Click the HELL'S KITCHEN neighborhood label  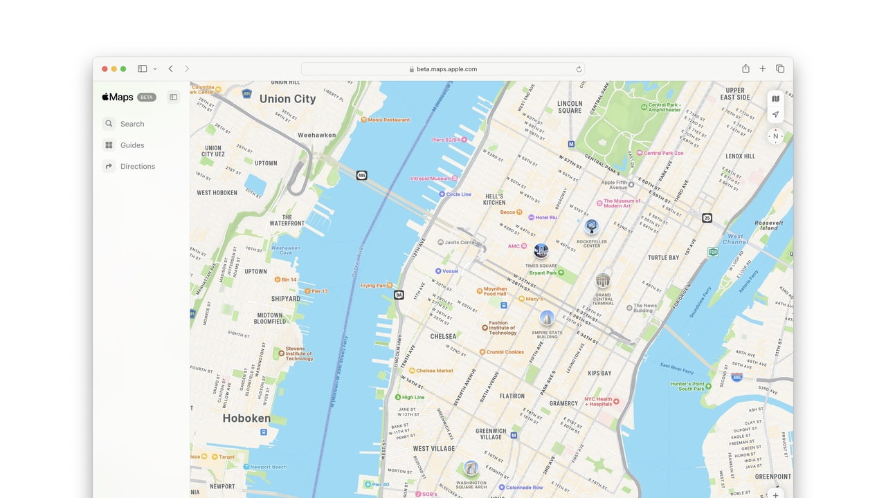click(x=494, y=200)
